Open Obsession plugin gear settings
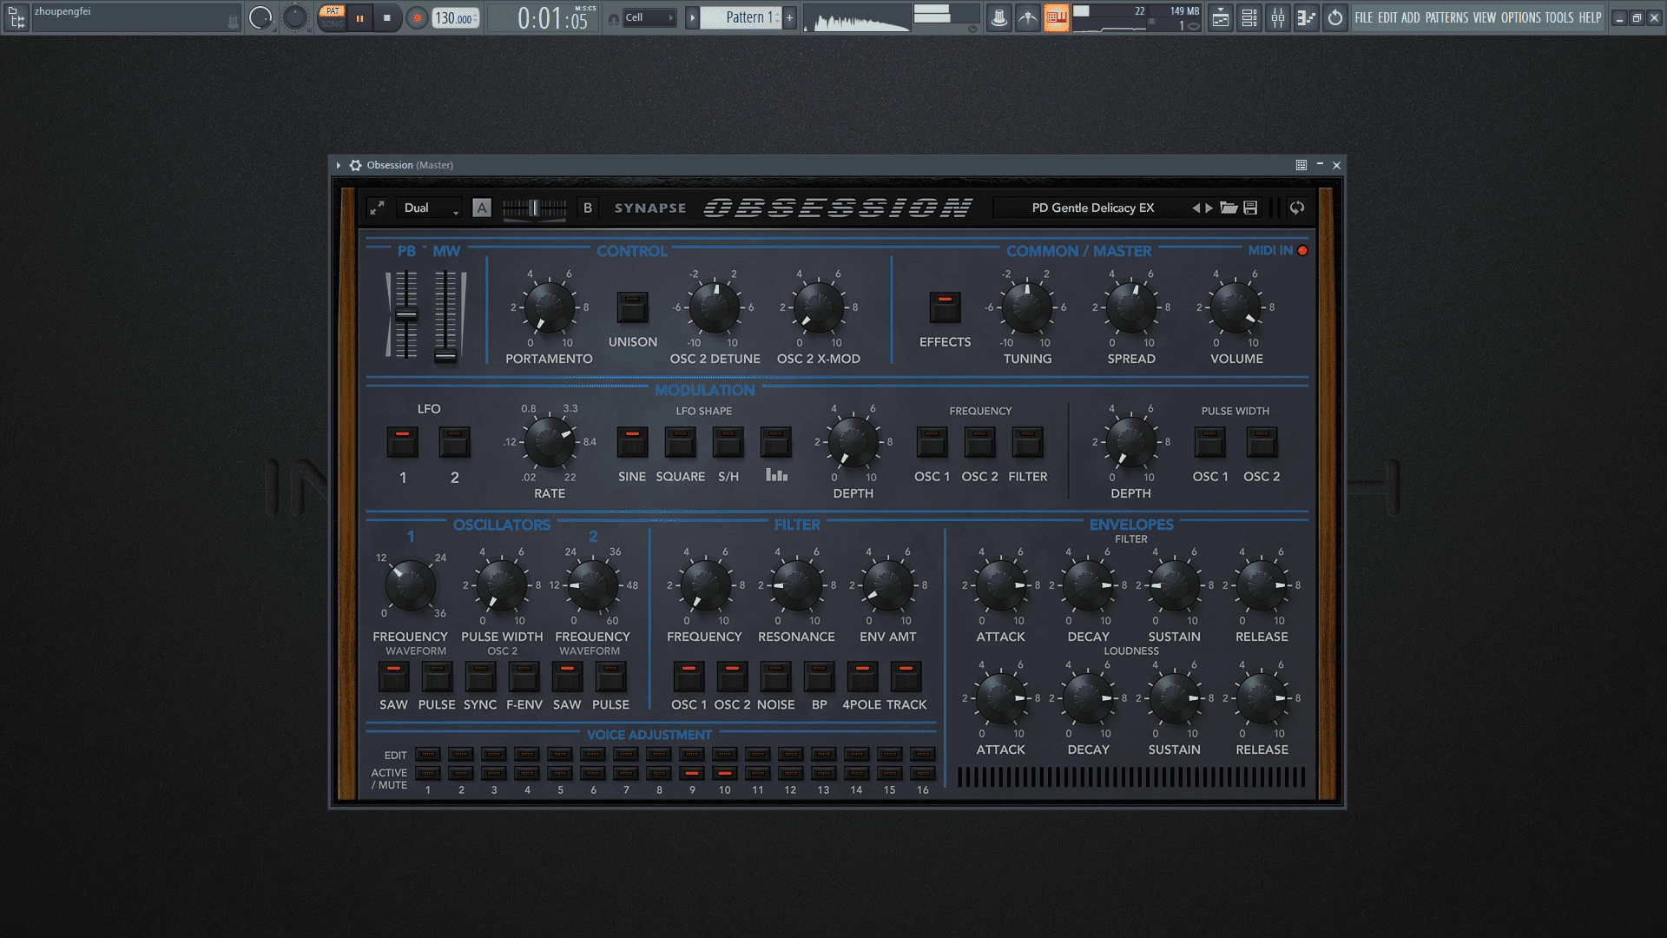The width and height of the screenshot is (1667, 938). click(355, 165)
